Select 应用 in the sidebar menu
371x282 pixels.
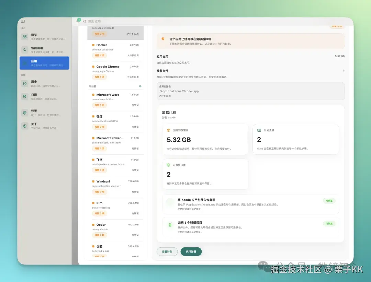(44, 63)
